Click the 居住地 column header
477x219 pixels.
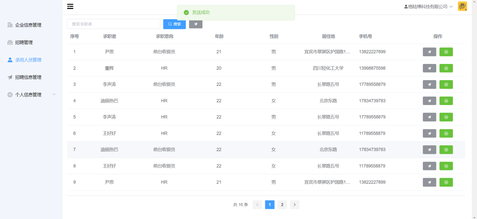click(x=328, y=36)
